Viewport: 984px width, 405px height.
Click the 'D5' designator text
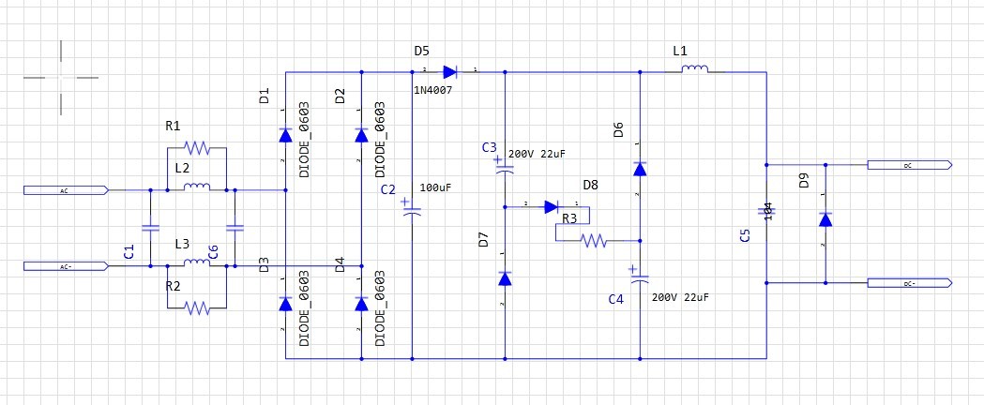421,51
